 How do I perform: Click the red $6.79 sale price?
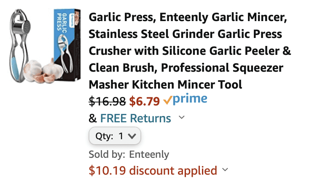click(145, 101)
